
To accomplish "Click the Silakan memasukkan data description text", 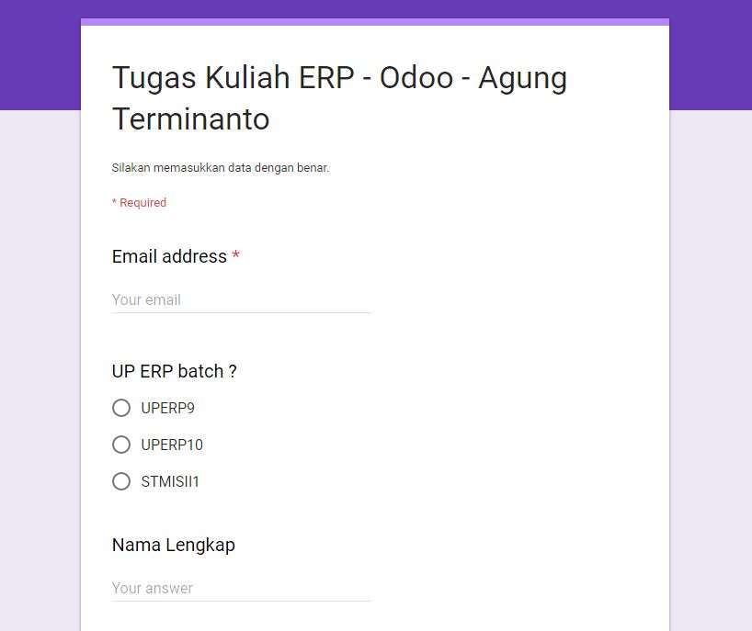I will (221, 168).
